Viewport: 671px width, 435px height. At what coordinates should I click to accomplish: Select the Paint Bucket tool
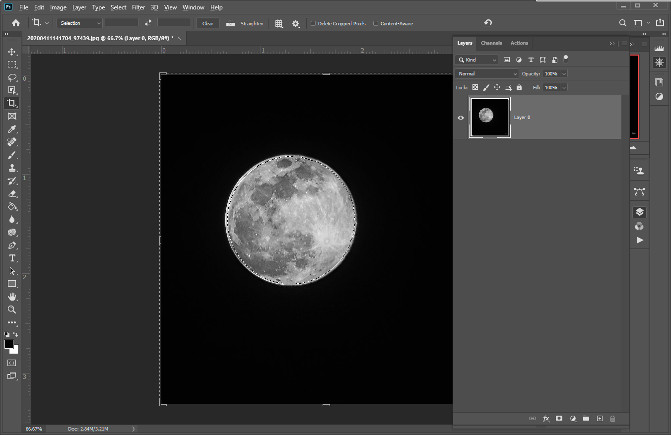[12, 206]
